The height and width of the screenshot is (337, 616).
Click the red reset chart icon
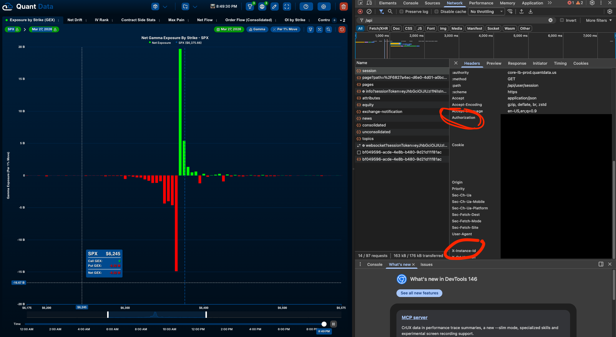click(342, 29)
